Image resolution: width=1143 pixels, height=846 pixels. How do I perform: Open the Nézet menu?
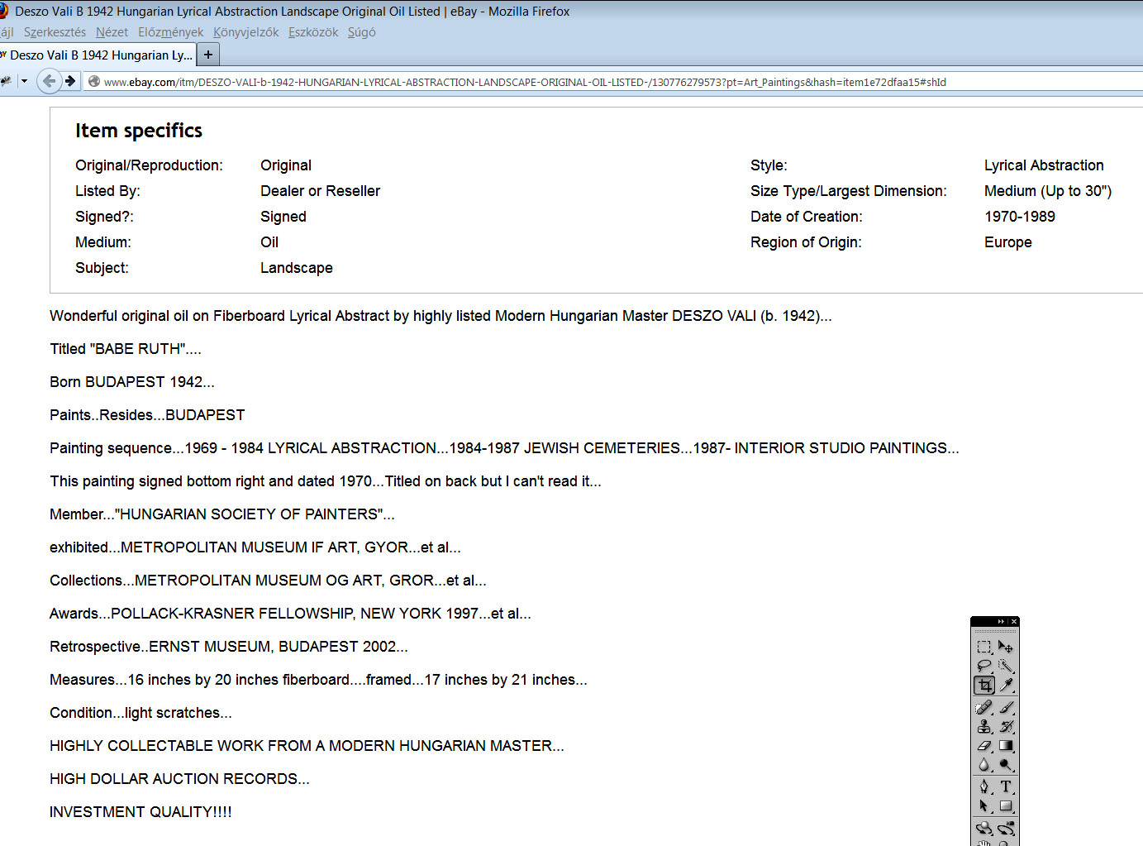click(112, 32)
